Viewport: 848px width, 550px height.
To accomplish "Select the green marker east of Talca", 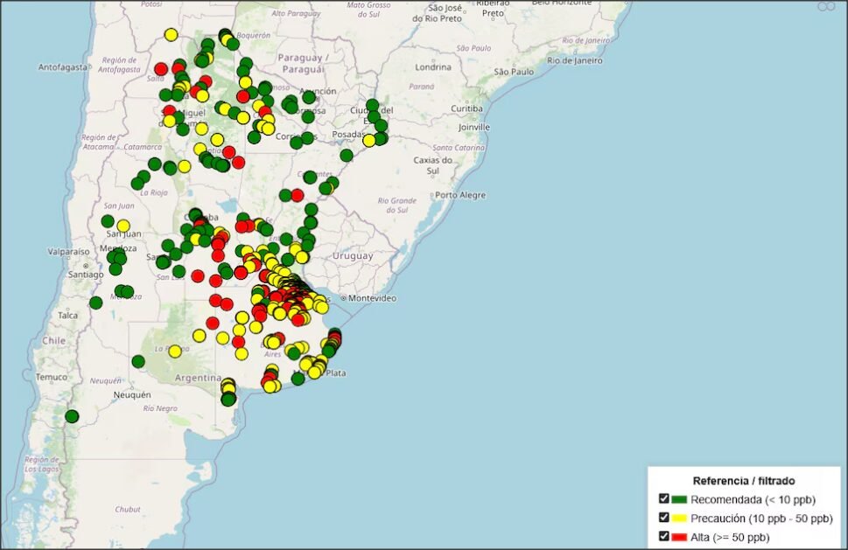I will (95, 303).
